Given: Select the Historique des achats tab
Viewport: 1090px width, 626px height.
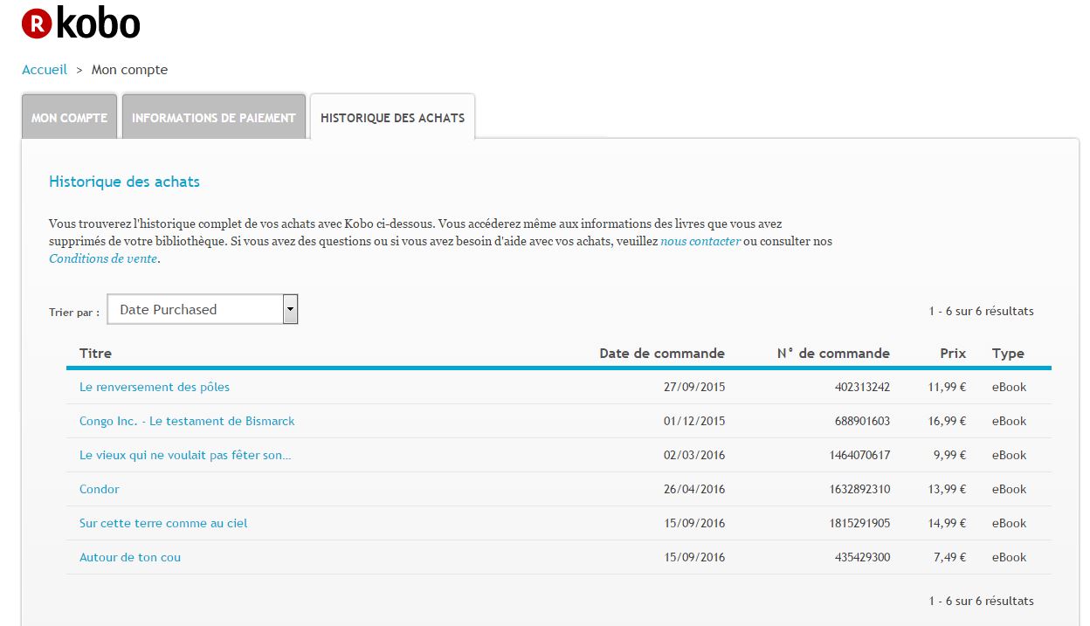Looking at the screenshot, I should pyautogui.click(x=392, y=118).
